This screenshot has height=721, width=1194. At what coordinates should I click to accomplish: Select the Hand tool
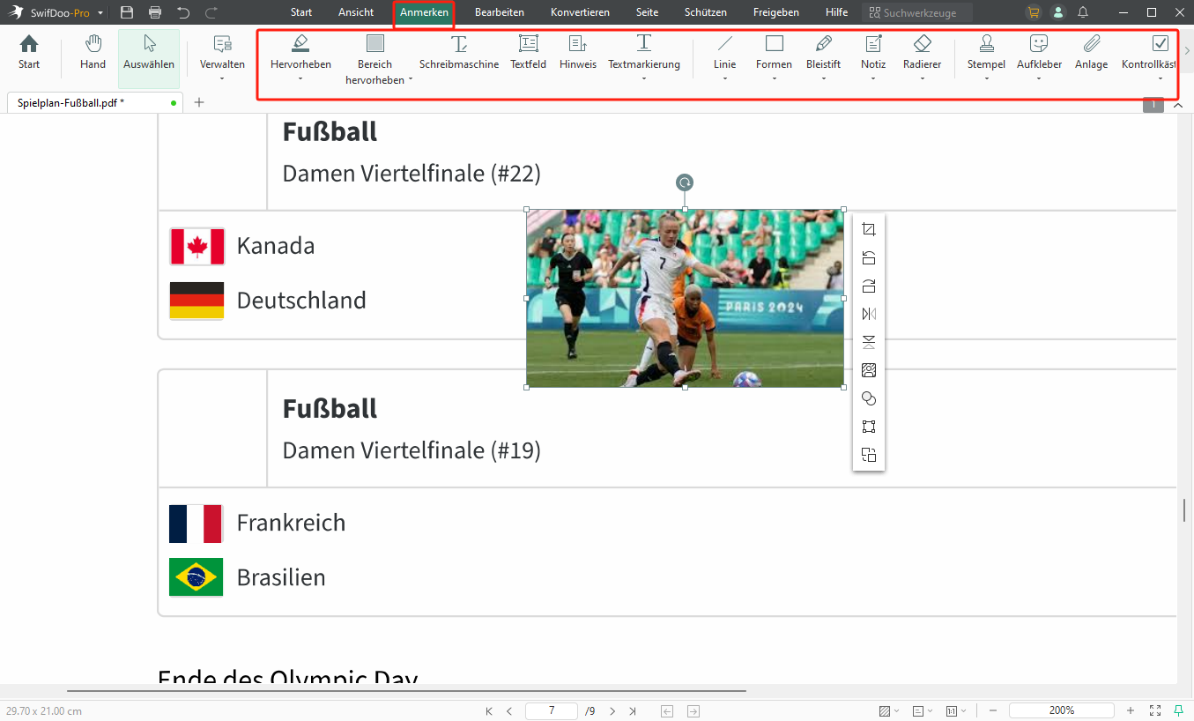(93, 53)
